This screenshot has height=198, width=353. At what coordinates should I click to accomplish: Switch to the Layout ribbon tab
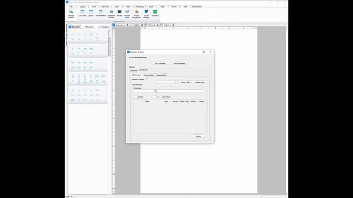pos(82,7)
